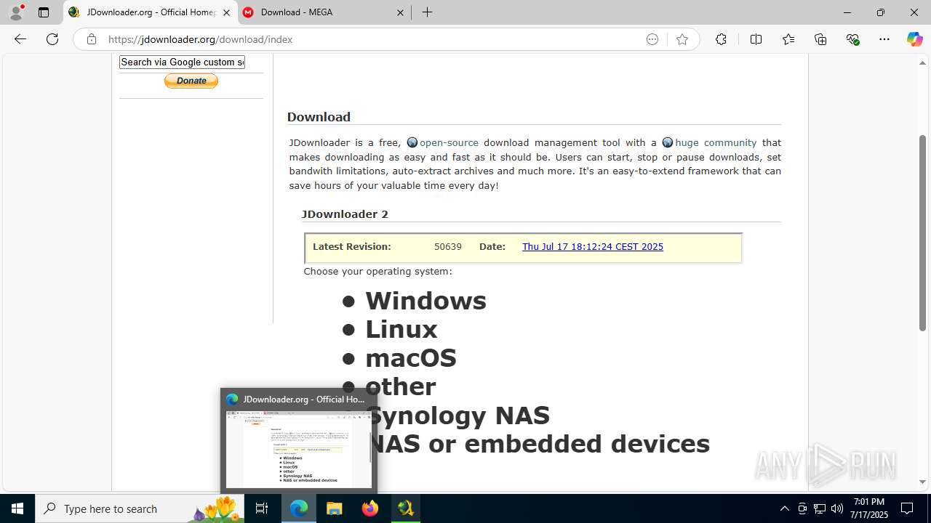Open Firefox from taskbar

[370, 508]
